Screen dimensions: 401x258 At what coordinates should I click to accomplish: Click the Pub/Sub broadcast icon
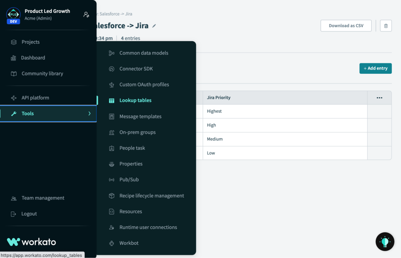tap(111, 179)
